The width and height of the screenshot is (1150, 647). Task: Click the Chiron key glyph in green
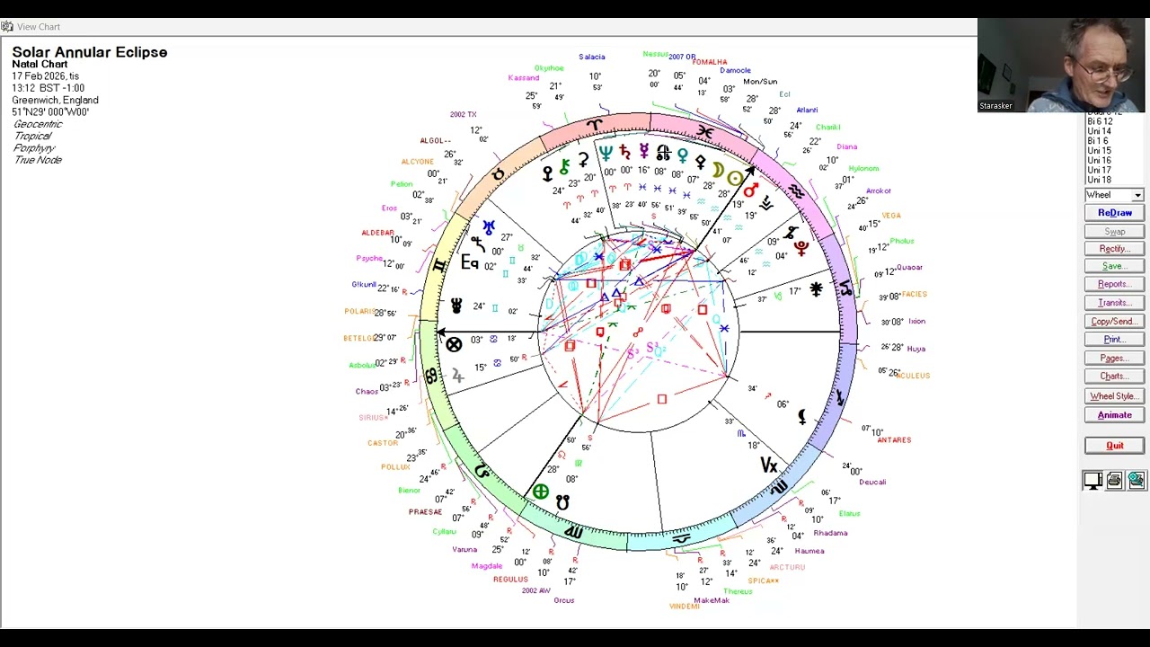coord(564,166)
